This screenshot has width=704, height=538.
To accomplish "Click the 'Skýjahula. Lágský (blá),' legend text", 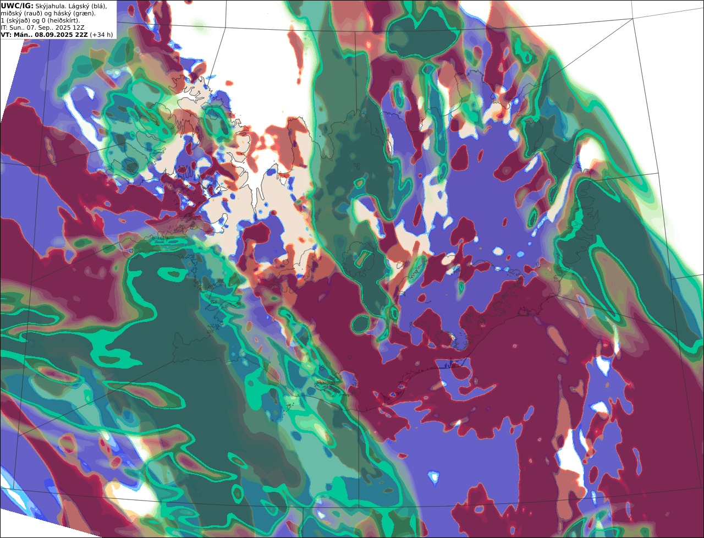I will point(71,6).
